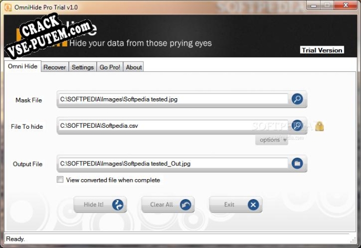The image size is (361, 248).
Task: Select the Omni Hide tab
Action: click(x=23, y=67)
